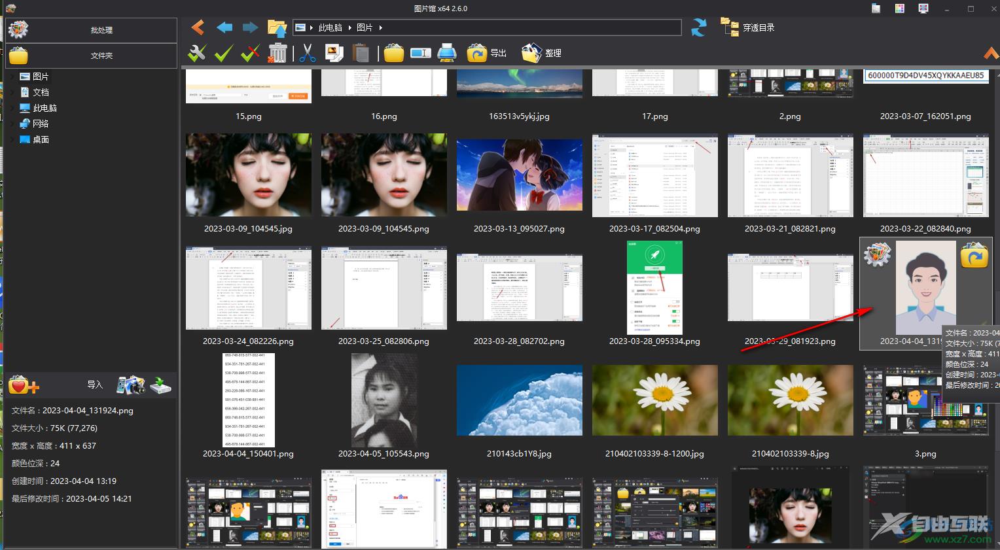The width and height of the screenshot is (1000, 550).
Task: Open breadcrumb arrow after 此电脑
Action: tap(350, 27)
